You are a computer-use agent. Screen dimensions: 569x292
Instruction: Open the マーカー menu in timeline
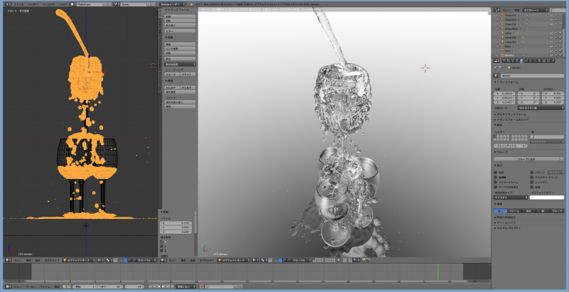pos(31,287)
